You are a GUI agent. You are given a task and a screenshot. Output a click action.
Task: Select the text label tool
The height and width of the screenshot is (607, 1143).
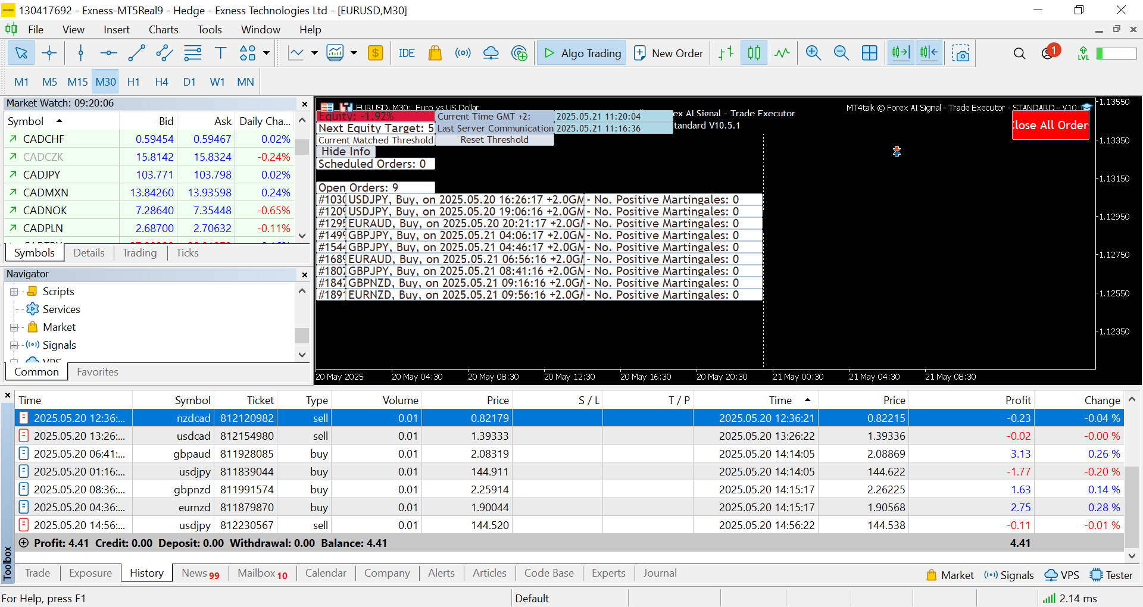coord(220,54)
